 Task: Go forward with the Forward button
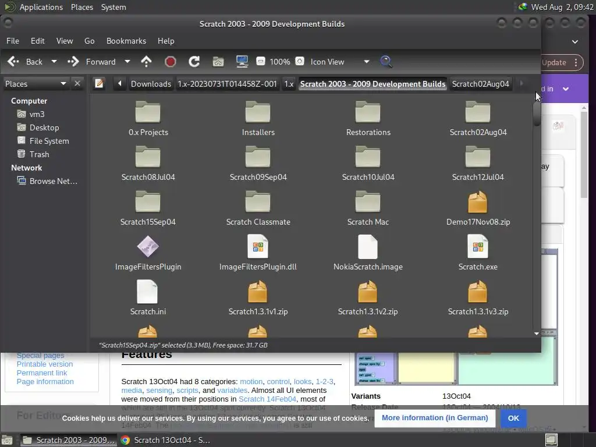(x=91, y=62)
